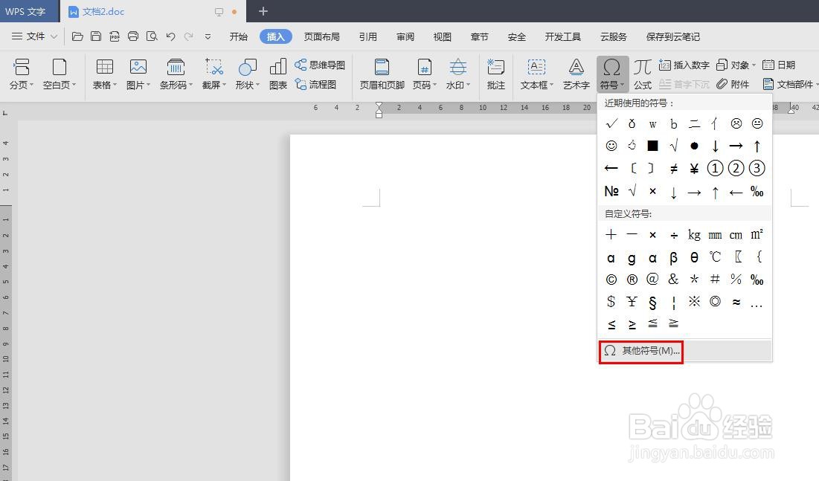Insert the ≤ symbol
The image size is (819, 481).
[x=611, y=324]
